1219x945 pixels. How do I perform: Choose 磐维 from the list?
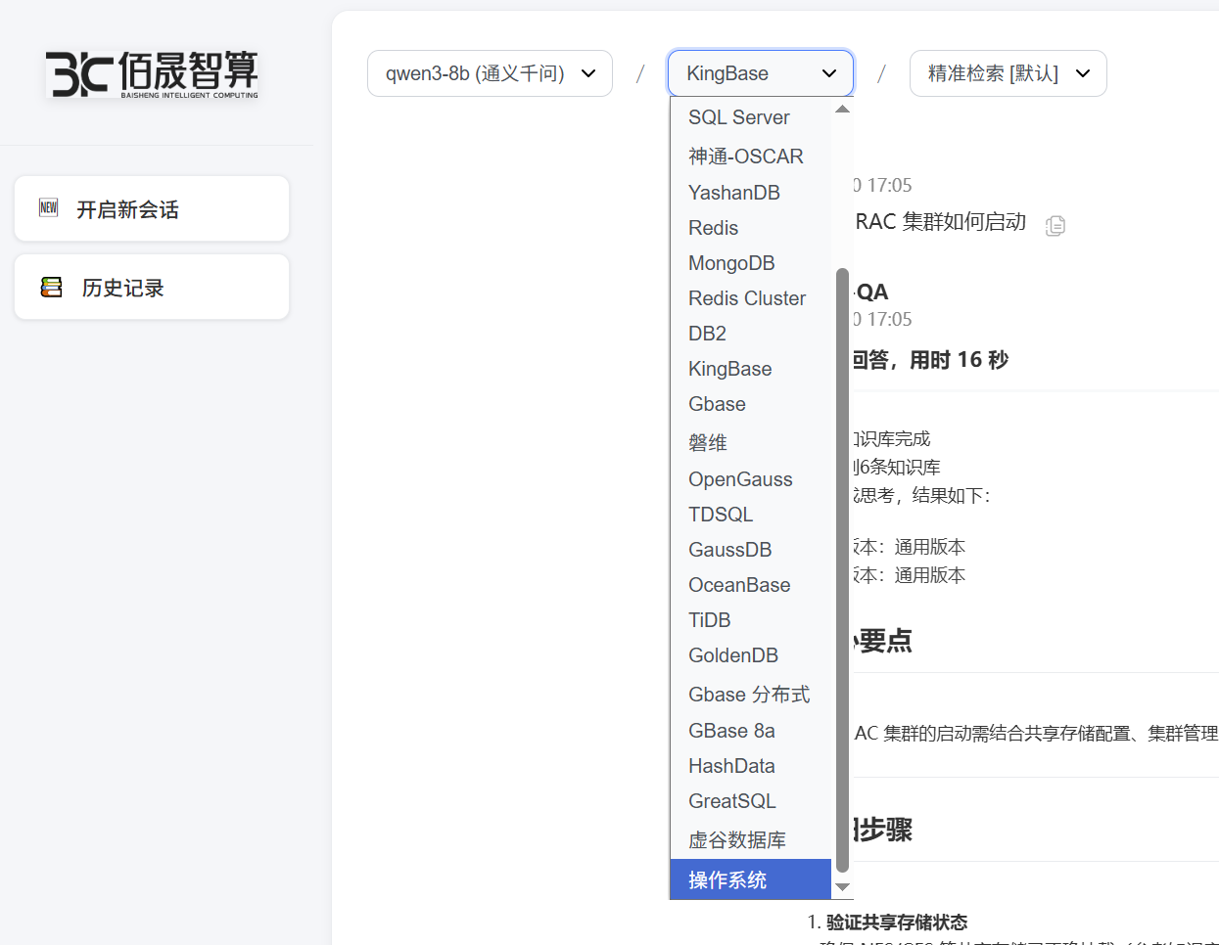click(x=751, y=442)
